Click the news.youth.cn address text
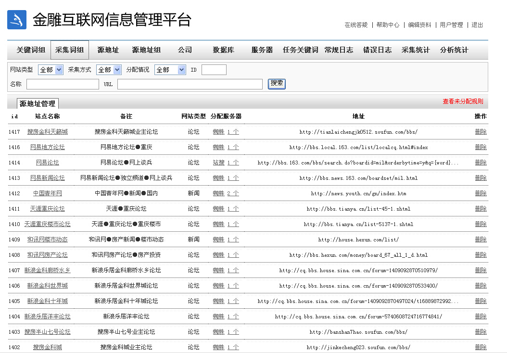 click(358, 193)
